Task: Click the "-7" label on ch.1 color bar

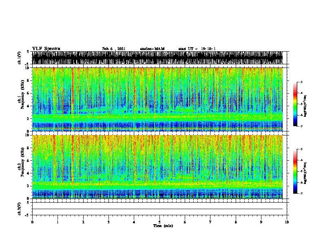Action: point(301,126)
